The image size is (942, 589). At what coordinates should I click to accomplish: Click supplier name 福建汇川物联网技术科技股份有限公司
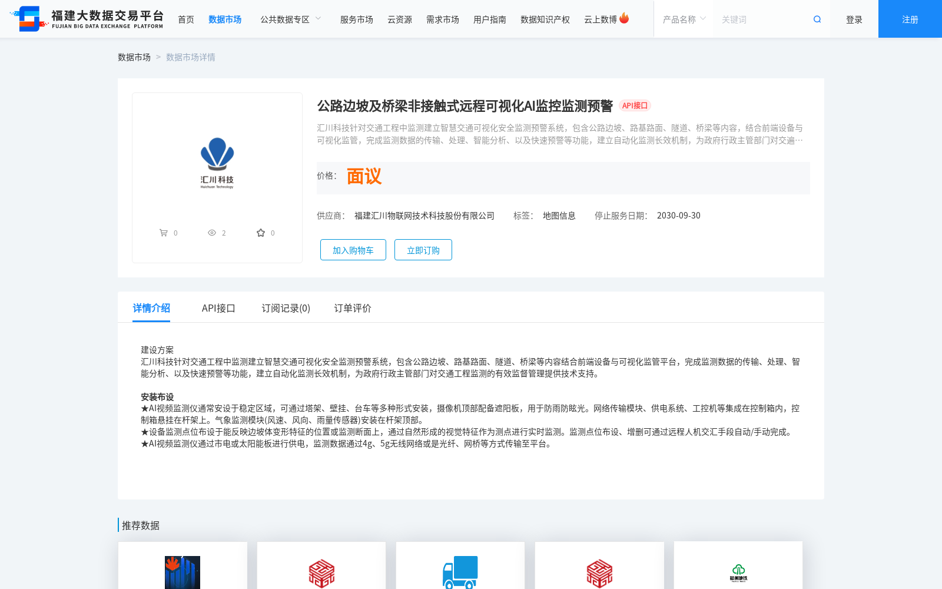click(424, 216)
